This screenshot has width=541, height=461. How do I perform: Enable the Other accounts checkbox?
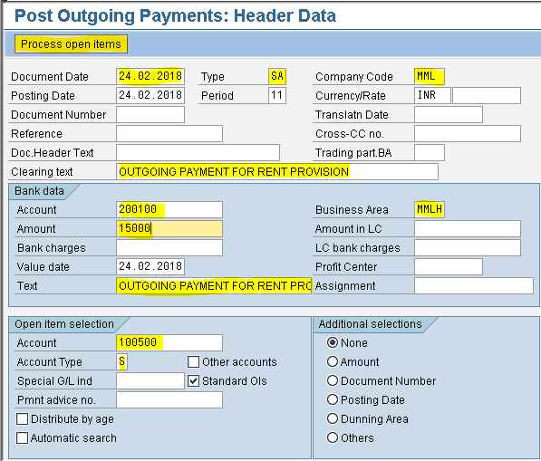point(194,362)
